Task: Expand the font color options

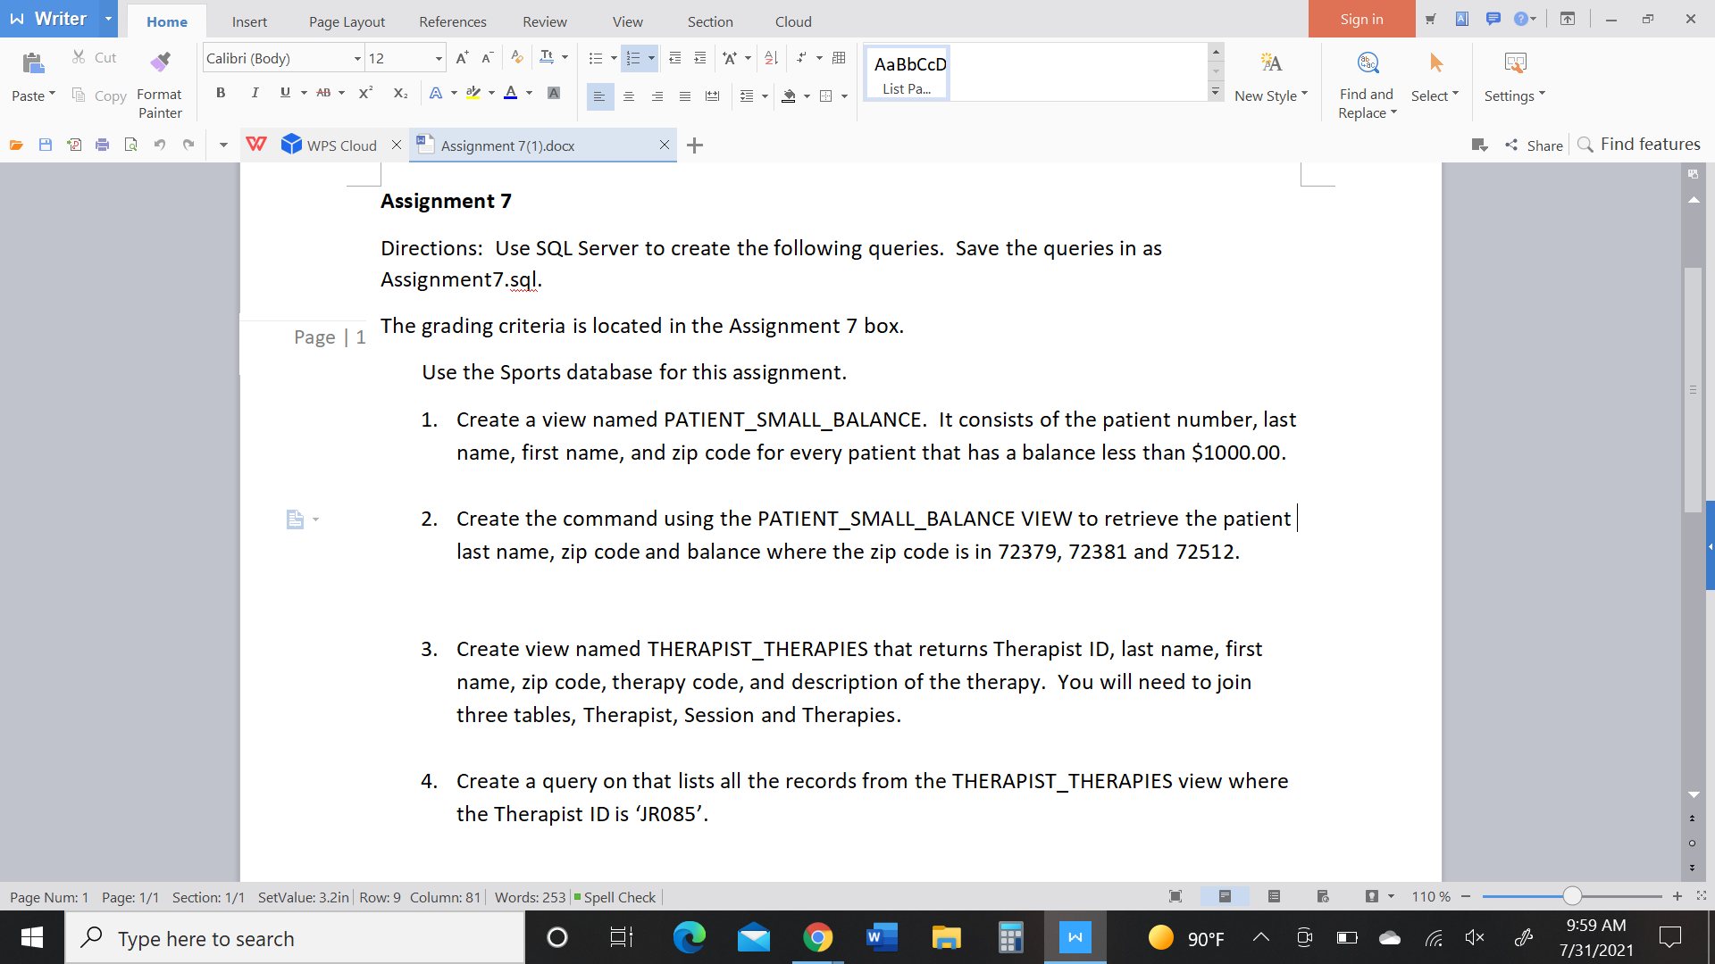Action: coord(527,93)
